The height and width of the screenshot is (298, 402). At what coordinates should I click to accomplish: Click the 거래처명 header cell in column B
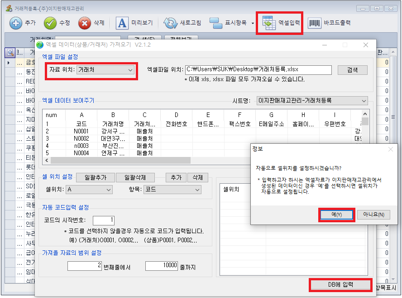(113, 124)
